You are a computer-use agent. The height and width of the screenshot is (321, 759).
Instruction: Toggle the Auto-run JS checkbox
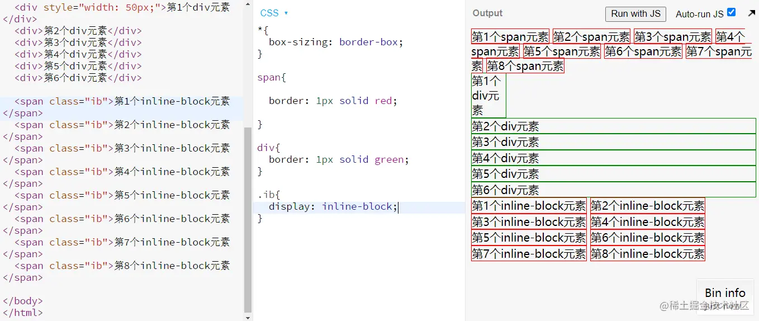point(731,12)
